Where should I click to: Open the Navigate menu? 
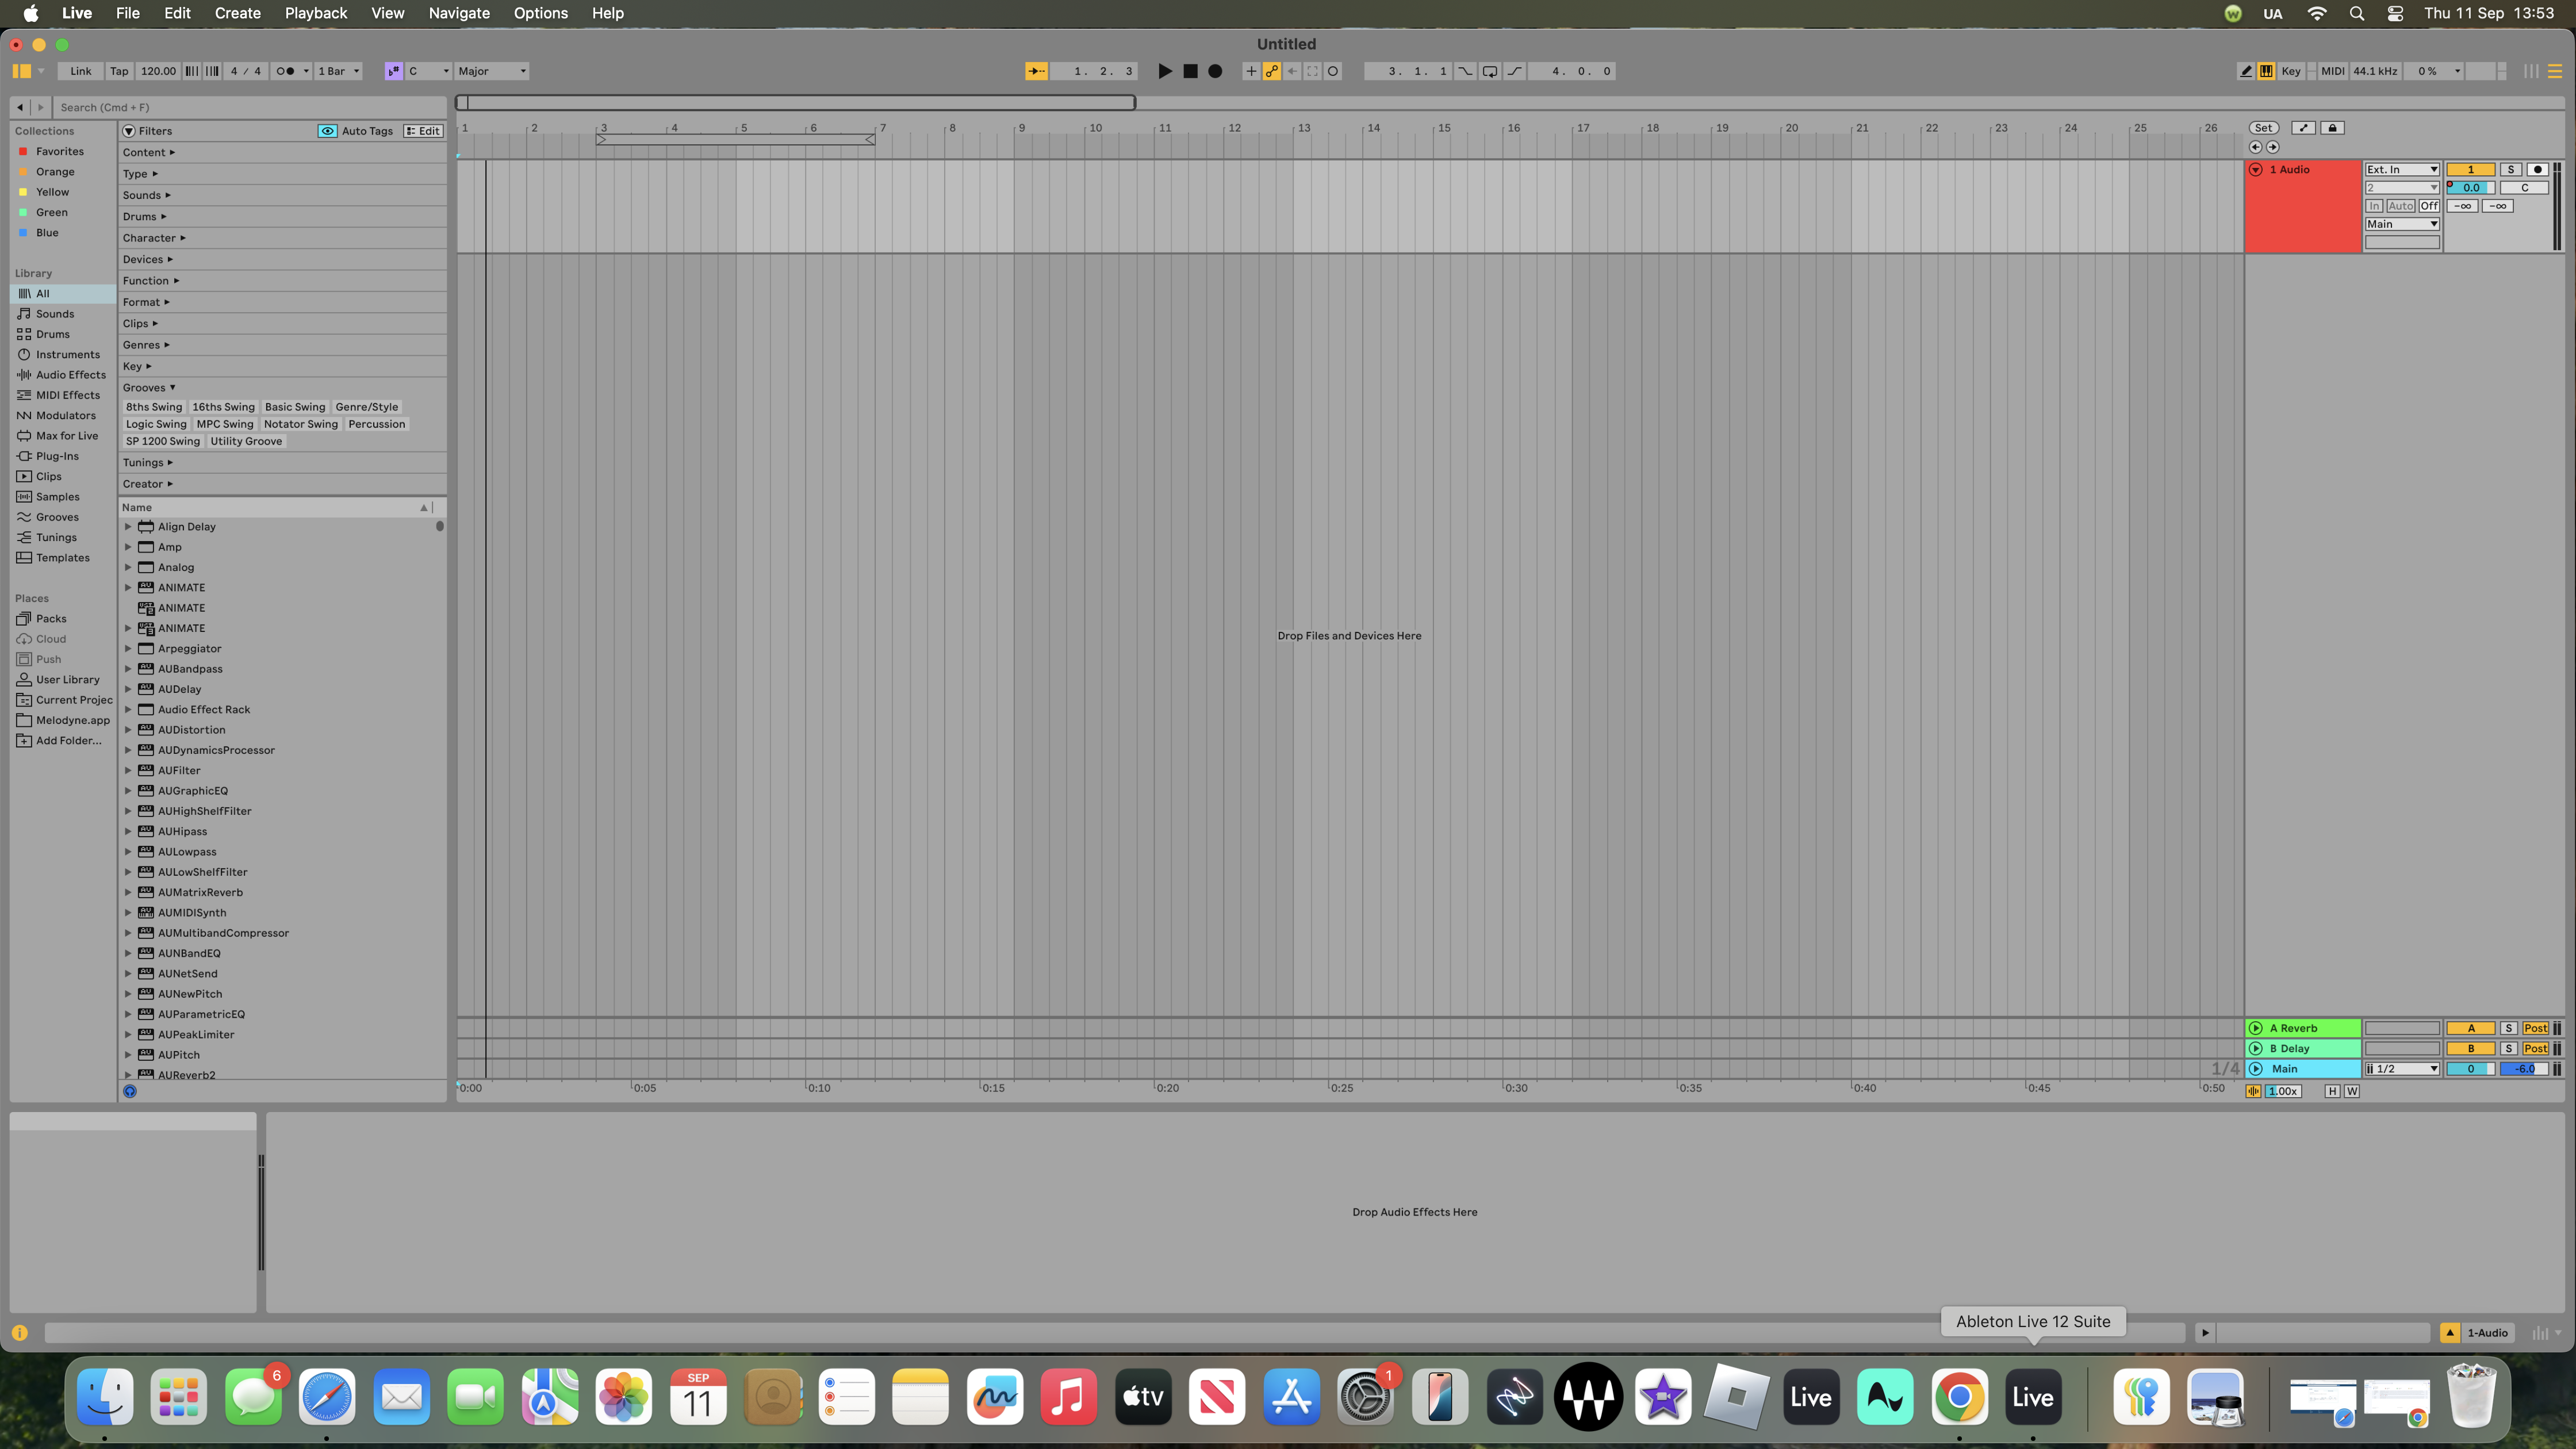tap(459, 13)
